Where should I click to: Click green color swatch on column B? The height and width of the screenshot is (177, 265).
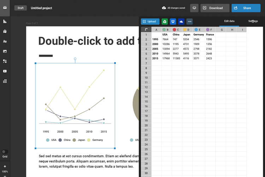click(164, 30)
